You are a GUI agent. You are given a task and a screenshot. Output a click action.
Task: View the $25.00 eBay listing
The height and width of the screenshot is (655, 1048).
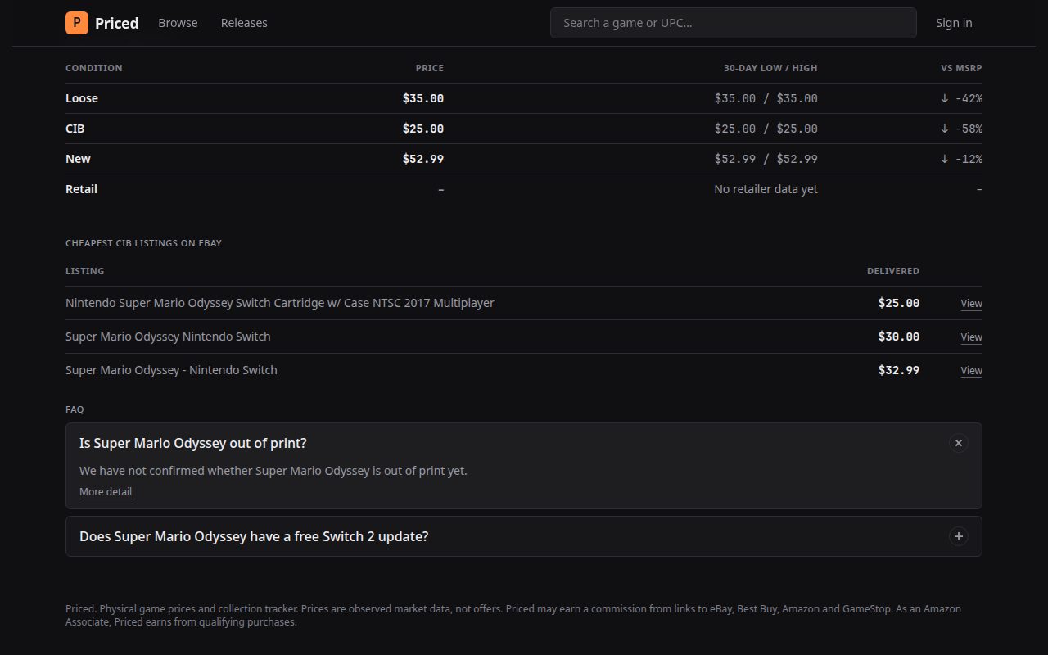click(x=971, y=304)
